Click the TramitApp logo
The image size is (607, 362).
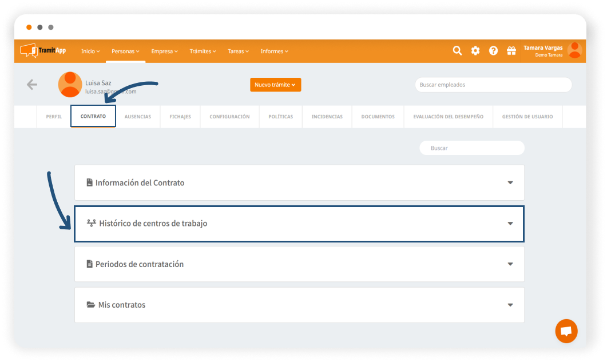coord(43,51)
